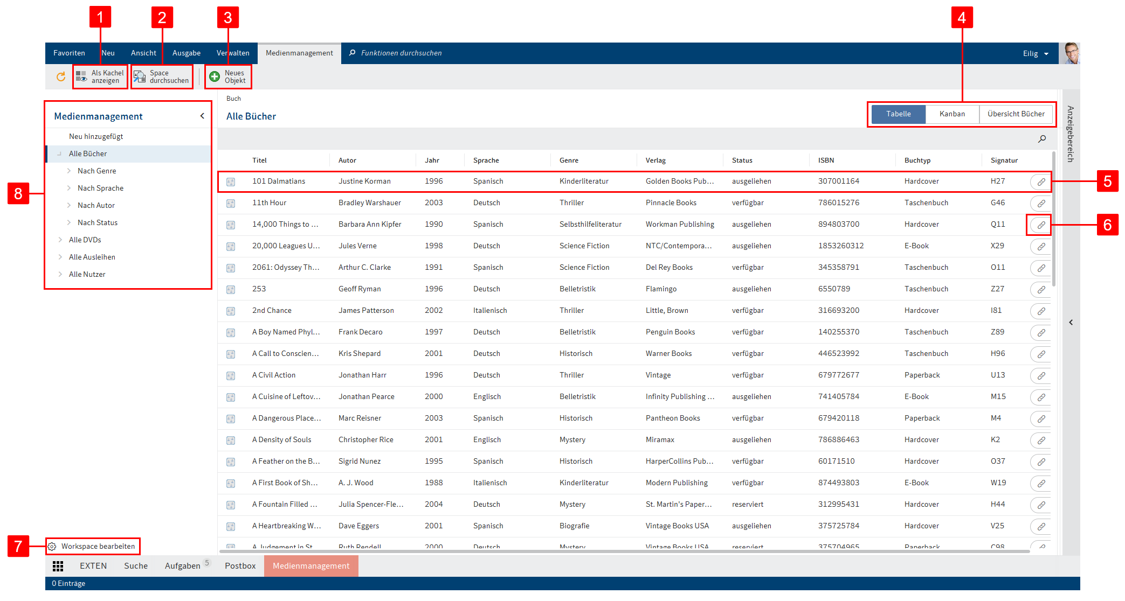Click the refresh icon in the toolbar

[61, 76]
